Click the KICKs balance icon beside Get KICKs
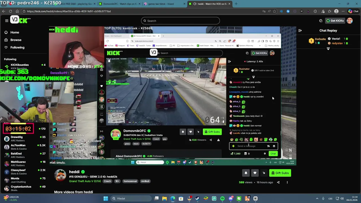Image resolution: width=361 pixels, height=203 pixels. click(x=321, y=21)
